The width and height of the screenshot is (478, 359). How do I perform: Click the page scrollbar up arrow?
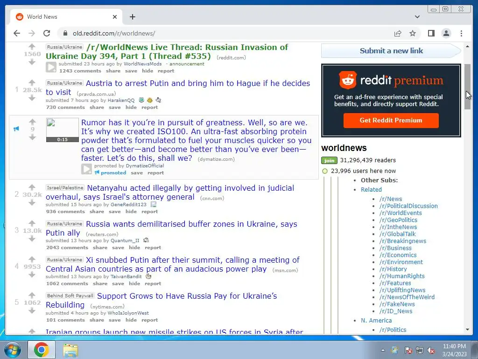click(x=467, y=46)
